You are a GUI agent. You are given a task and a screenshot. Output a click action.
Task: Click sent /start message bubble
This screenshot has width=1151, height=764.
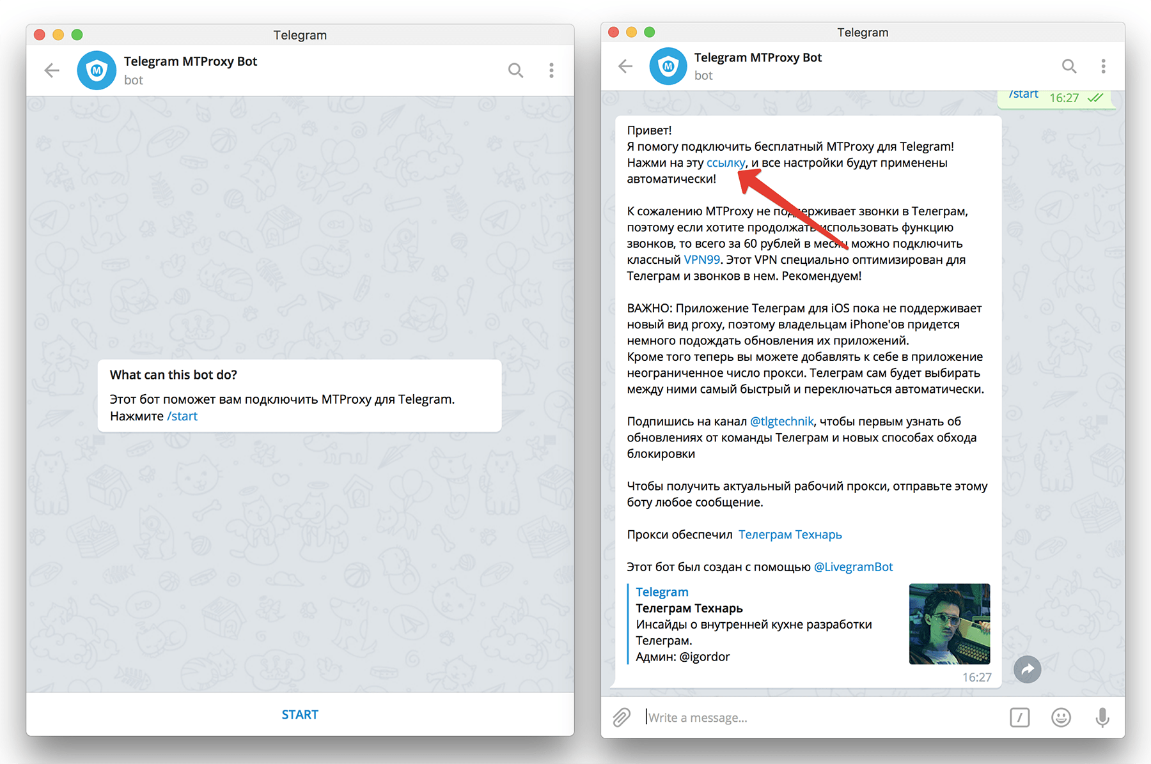(x=1056, y=98)
